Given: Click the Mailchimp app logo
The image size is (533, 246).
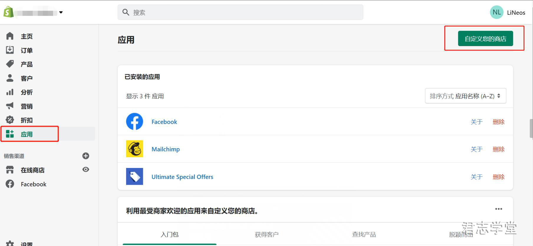Looking at the screenshot, I should pos(135,149).
